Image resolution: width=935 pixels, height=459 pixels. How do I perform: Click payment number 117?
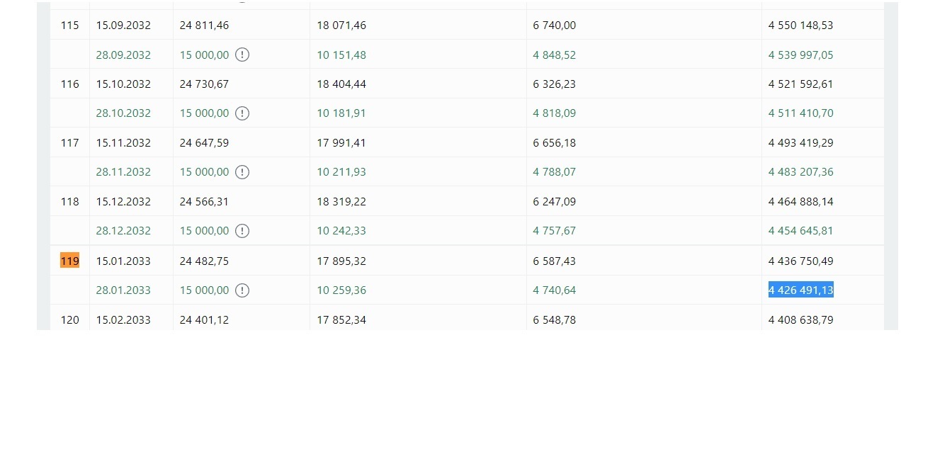coord(69,143)
